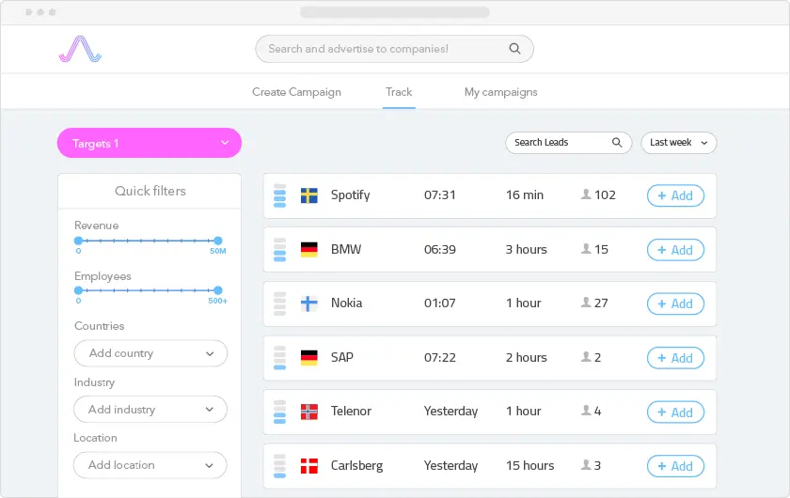
Task: Click the Employees slider minimum handle
Action: coord(78,290)
